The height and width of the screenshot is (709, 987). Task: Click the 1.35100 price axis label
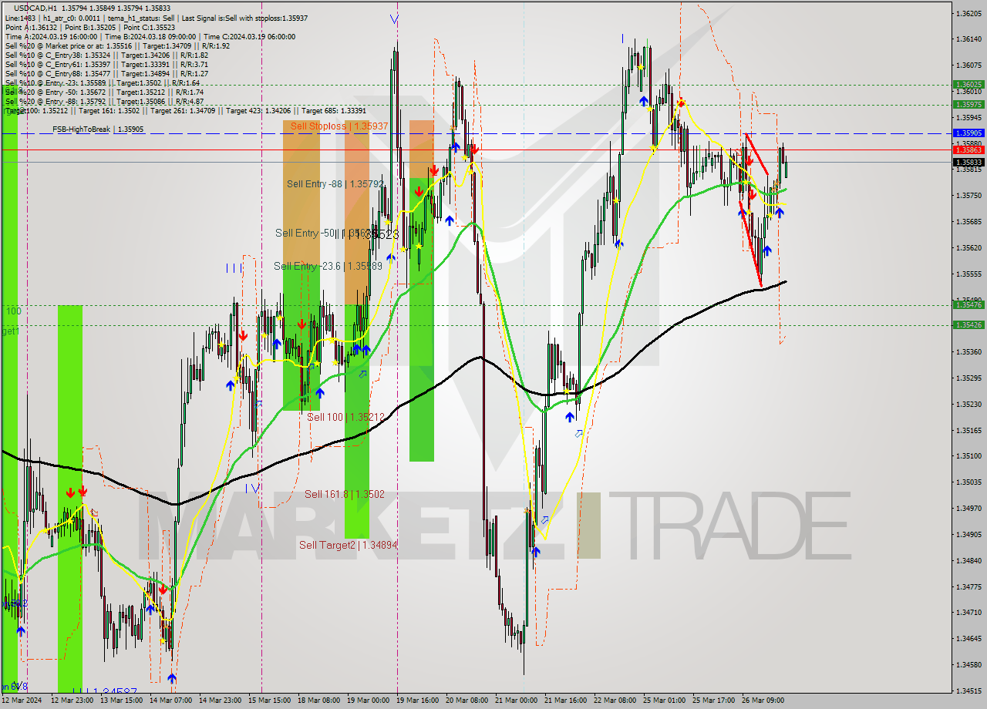click(968, 455)
